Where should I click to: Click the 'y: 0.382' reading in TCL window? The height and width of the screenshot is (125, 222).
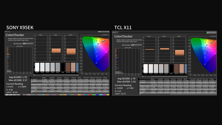pyautogui.click(x=130, y=88)
